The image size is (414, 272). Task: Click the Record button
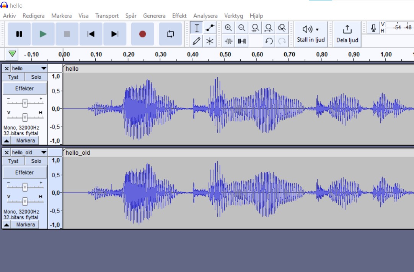[x=142, y=34]
